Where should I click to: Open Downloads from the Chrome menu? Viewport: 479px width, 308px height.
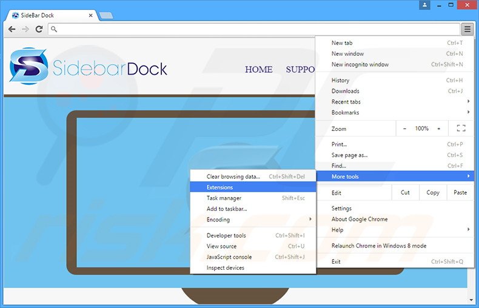395,91
